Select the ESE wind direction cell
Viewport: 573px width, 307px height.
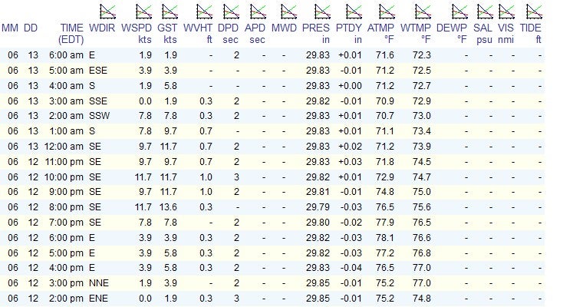[98, 71]
